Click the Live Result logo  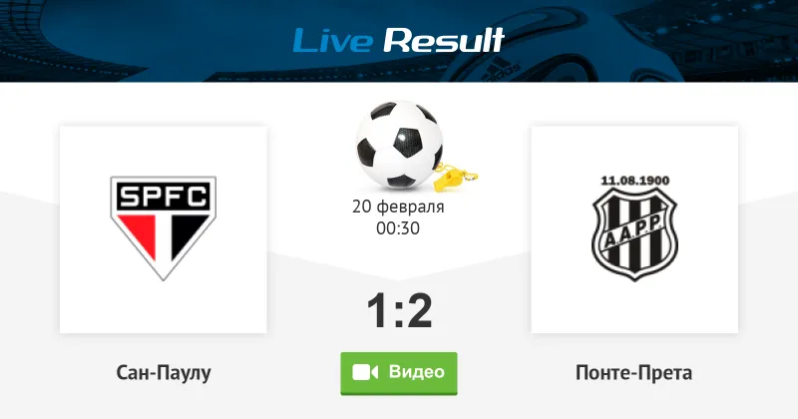coord(398,40)
